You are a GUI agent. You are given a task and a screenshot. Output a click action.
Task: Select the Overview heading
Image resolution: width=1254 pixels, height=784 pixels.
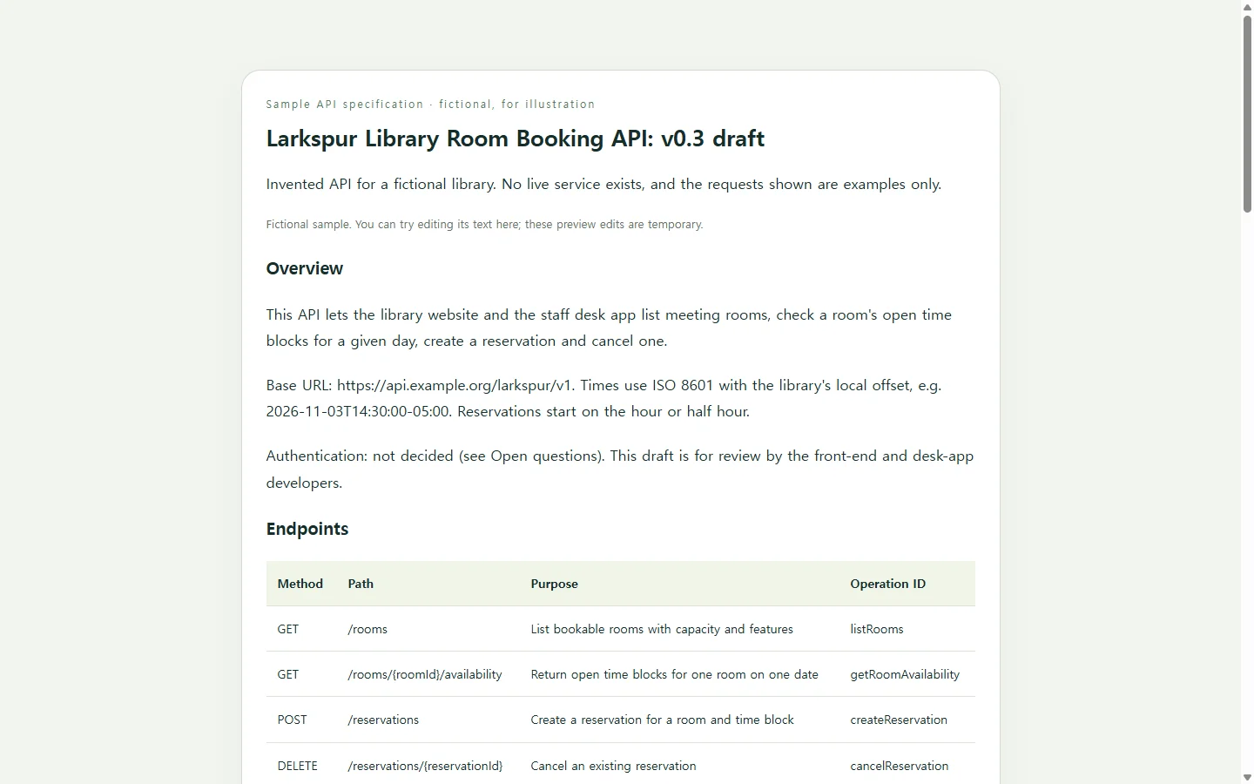(x=305, y=268)
